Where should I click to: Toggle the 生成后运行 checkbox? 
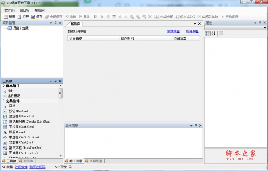point(199,17)
